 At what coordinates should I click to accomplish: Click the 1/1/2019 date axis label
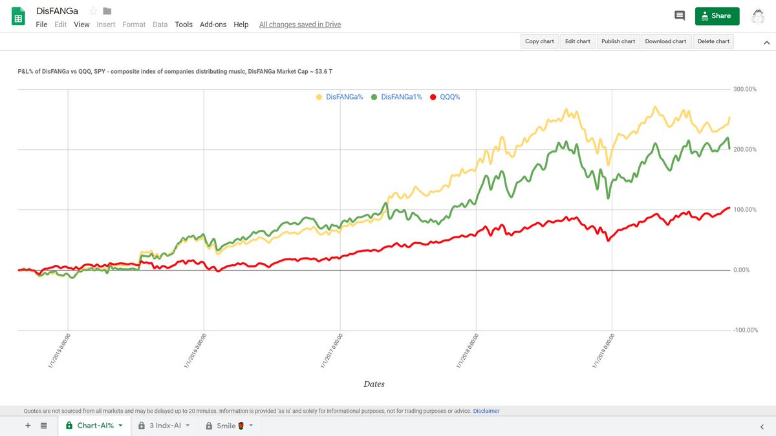pyautogui.click(x=603, y=351)
